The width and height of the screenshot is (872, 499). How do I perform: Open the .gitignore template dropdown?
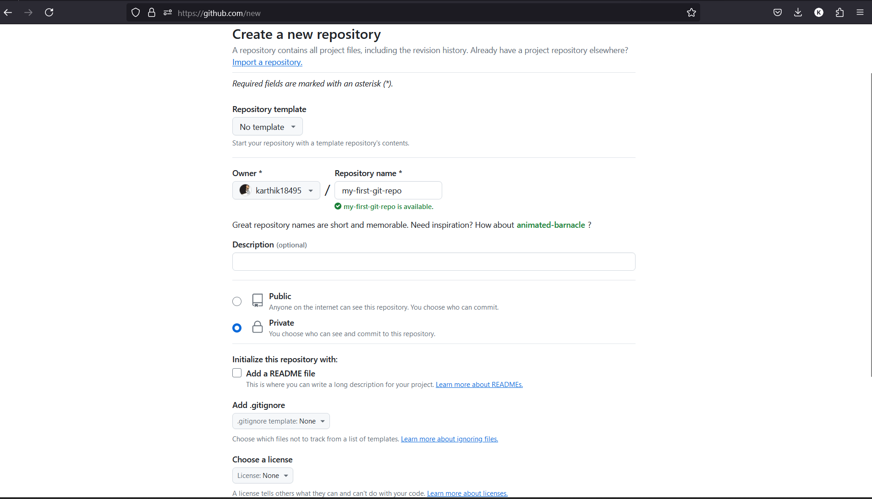[x=280, y=421]
